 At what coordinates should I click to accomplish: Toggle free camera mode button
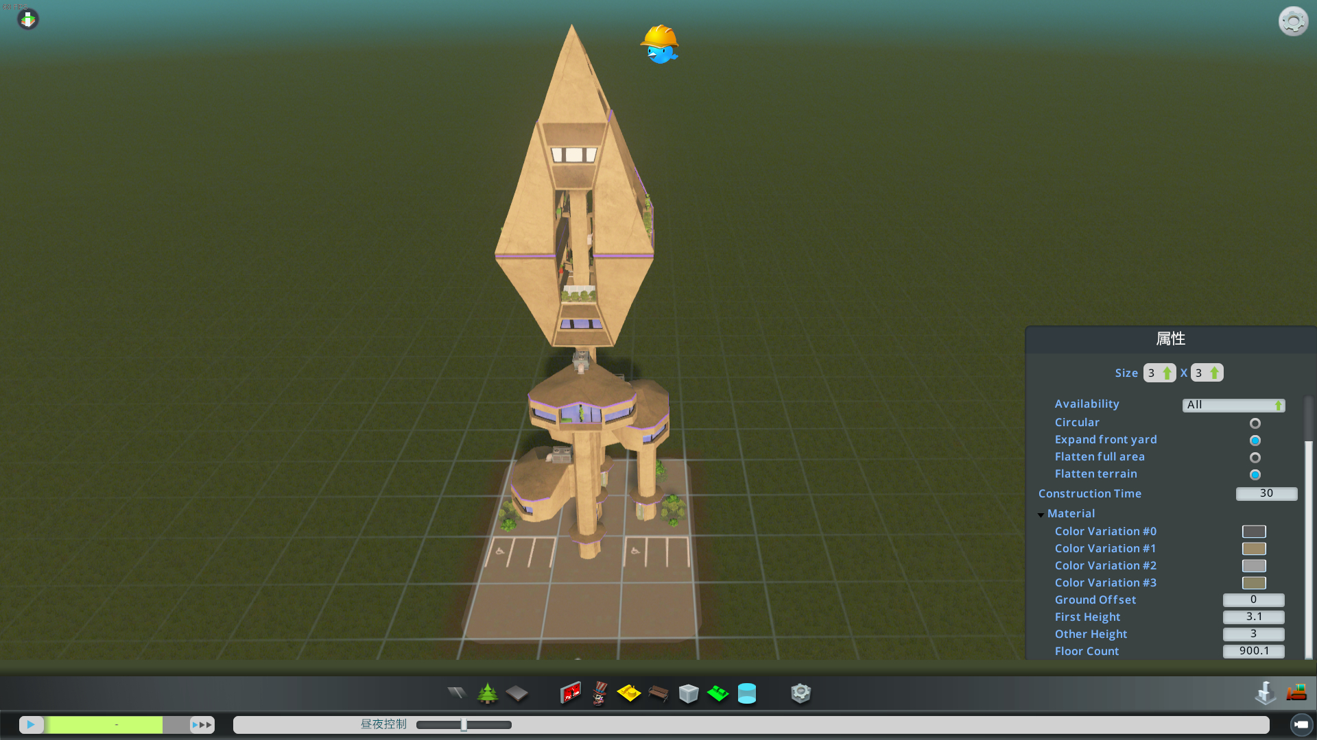(1301, 724)
